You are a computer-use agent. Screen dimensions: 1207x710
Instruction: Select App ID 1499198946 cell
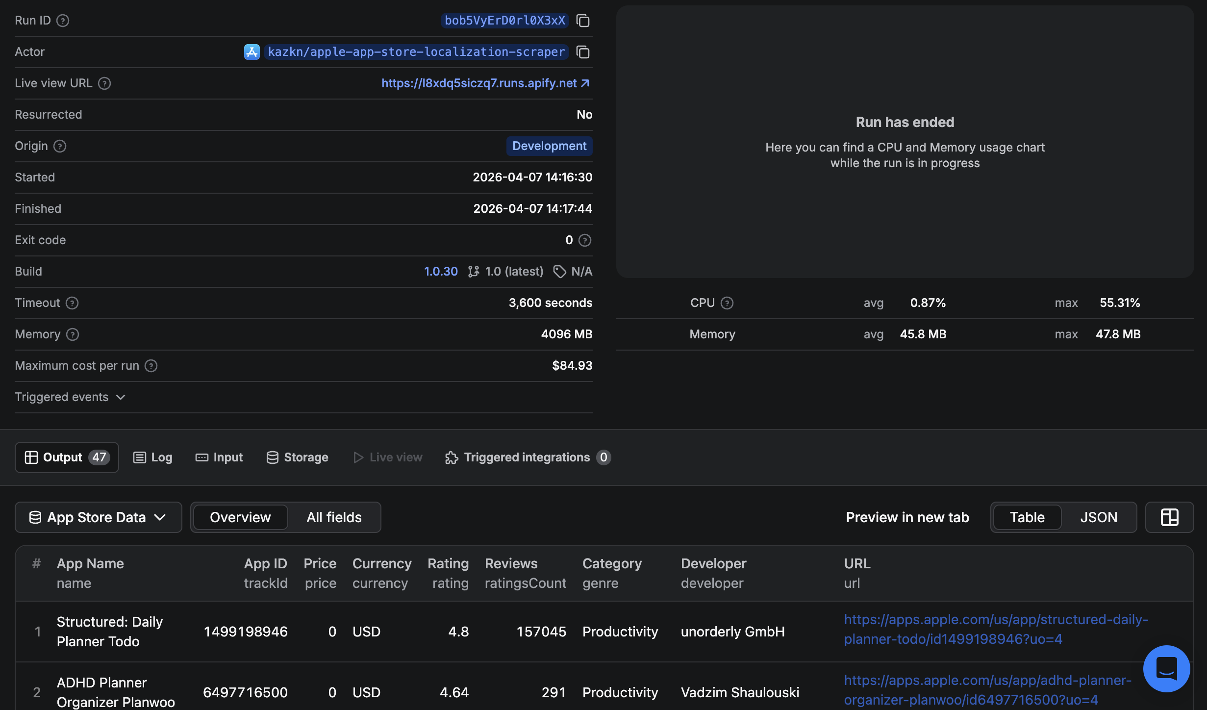(246, 632)
